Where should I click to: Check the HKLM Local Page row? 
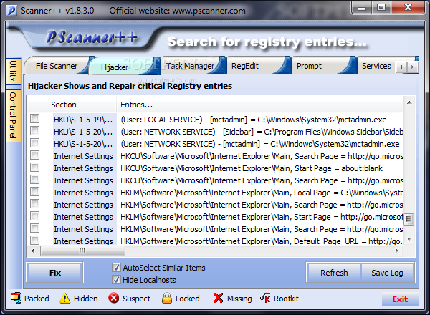coord(35,192)
